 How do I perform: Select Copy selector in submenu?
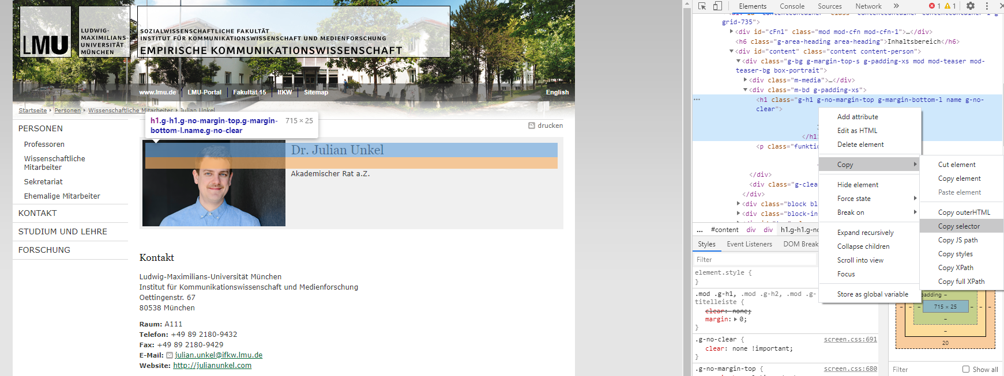coord(962,226)
